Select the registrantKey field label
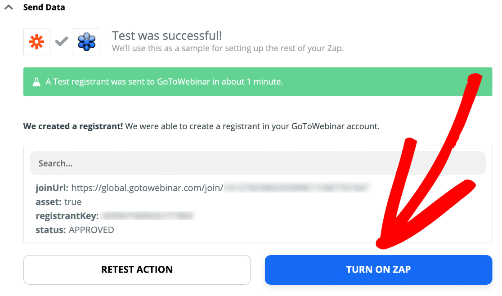Viewport: 502px width, 296px height. 67,216
